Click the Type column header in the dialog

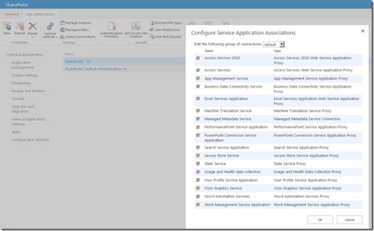pyautogui.click(x=277, y=51)
